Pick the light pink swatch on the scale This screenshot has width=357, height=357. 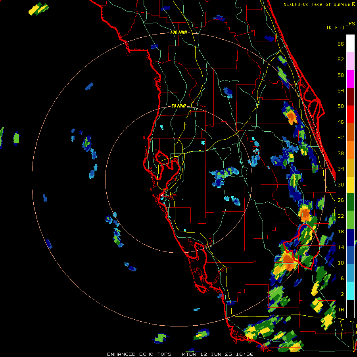click(350, 61)
